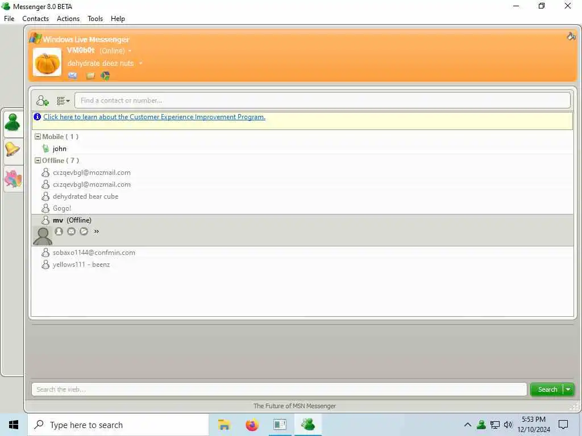Click the pumpkin display picture
This screenshot has height=436, width=582.
(47, 62)
